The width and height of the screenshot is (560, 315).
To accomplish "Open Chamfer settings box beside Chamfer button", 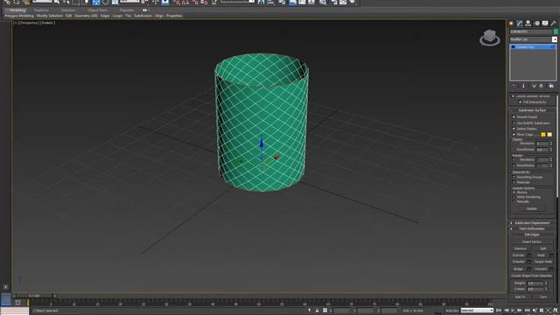I will pos(529,262).
